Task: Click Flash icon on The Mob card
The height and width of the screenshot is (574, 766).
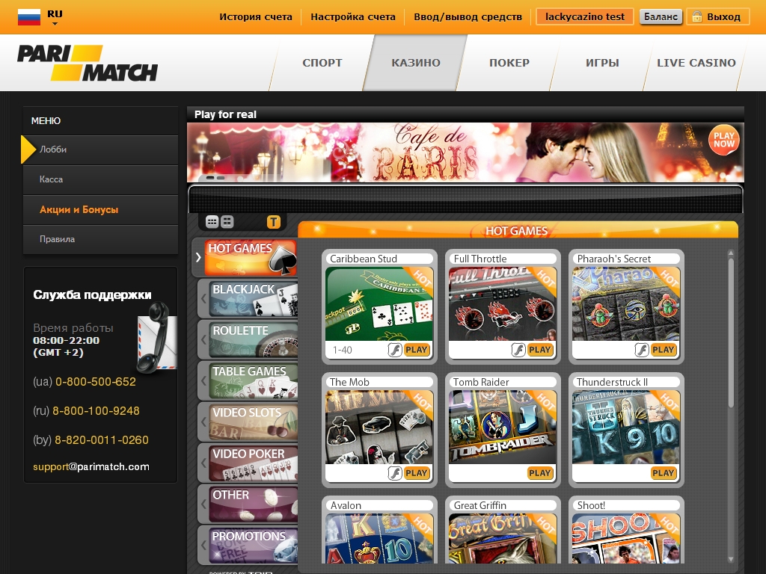Action: 394,473
